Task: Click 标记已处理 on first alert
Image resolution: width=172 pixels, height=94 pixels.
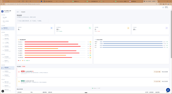Action: coord(165,72)
